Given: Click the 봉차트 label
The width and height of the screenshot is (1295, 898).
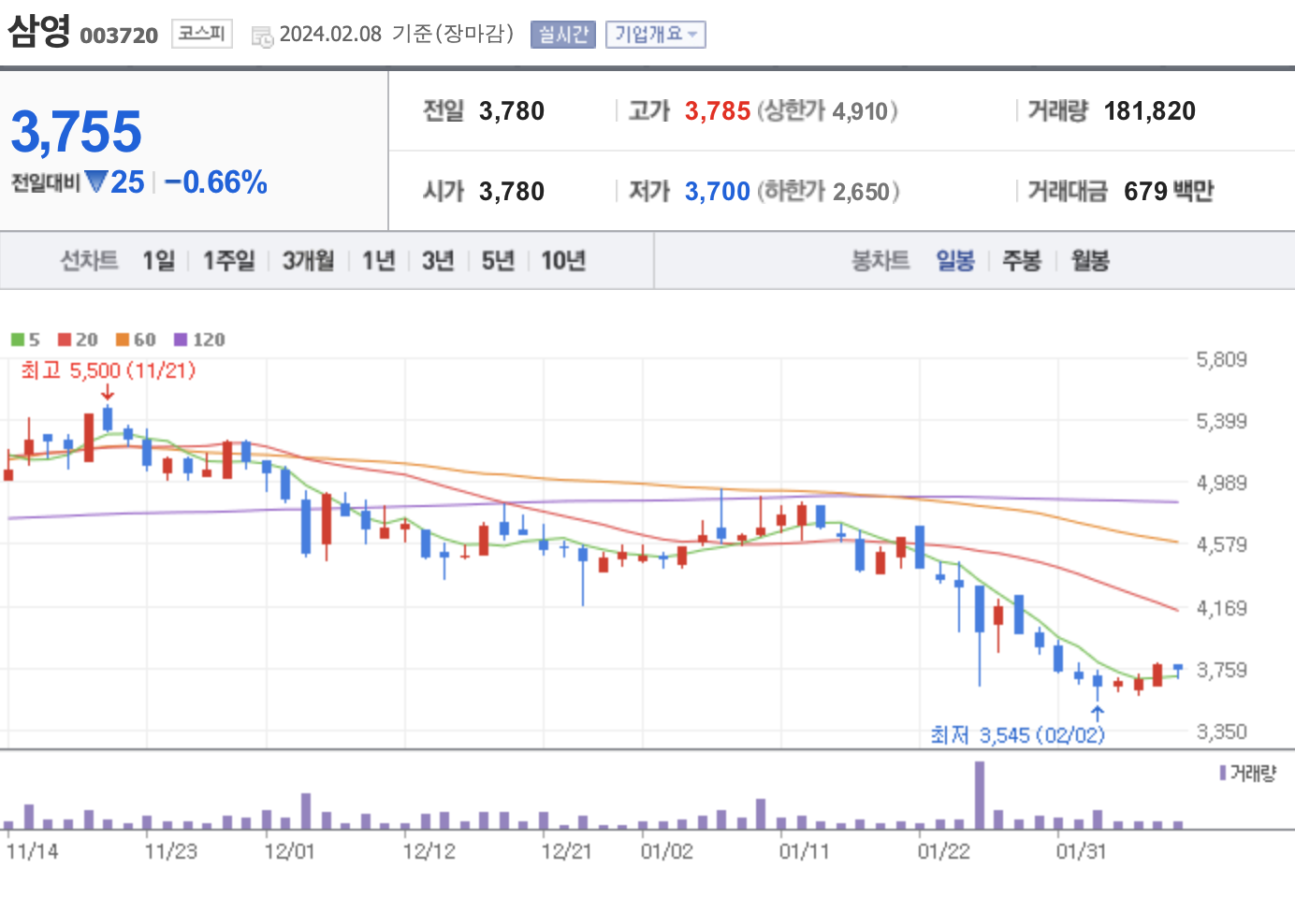Looking at the screenshot, I should tap(880, 260).
